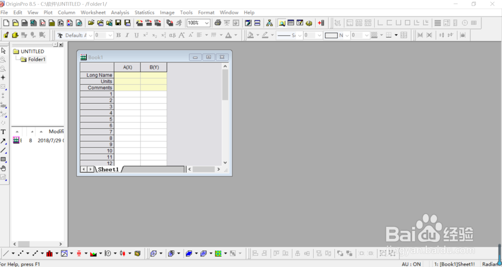Open the Plot menu
This screenshot has height=267, width=502.
pos(48,13)
